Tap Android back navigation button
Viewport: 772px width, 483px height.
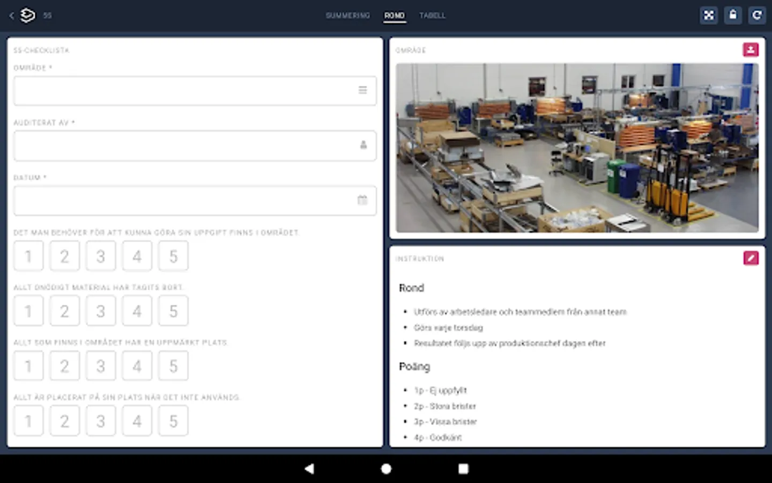[309, 469]
